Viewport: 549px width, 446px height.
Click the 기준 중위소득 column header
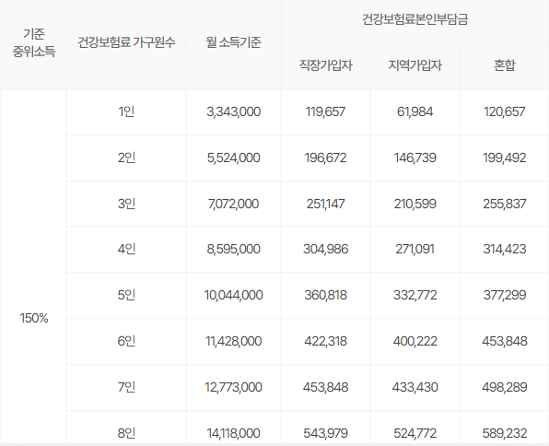[34, 42]
